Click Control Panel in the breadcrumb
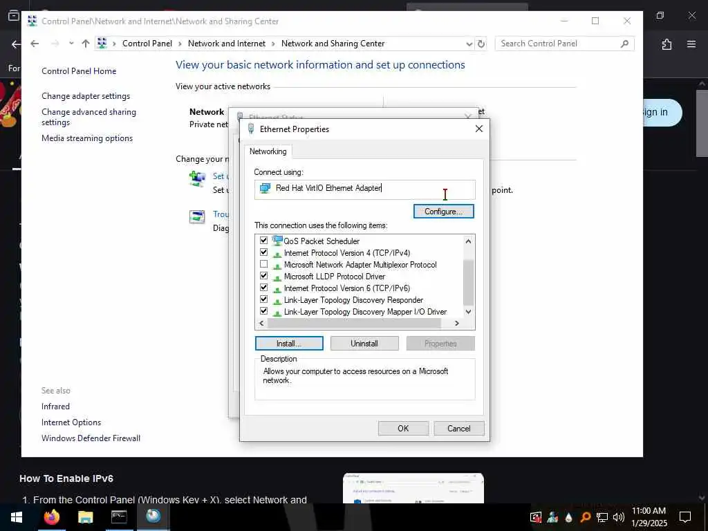Image resolution: width=708 pixels, height=531 pixels. tap(147, 44)
